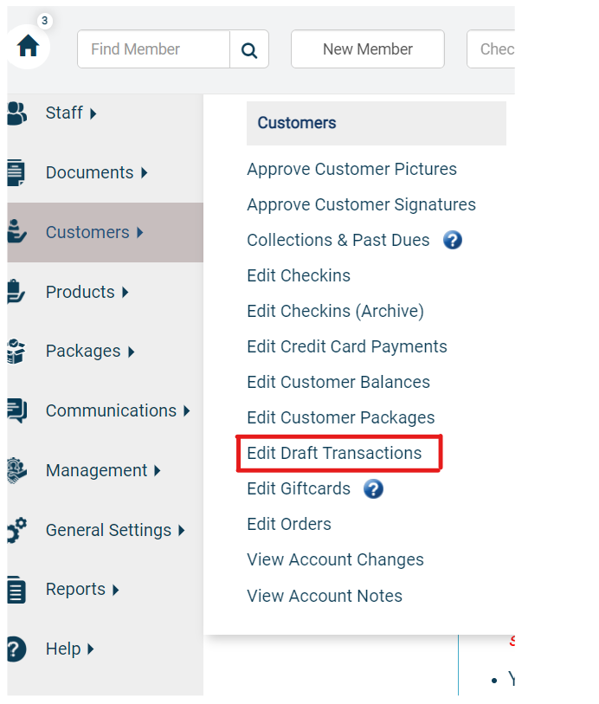Open help for Collections & Past Dues
The height and width of the screenshot is (704, 599).
pos(452,240)
